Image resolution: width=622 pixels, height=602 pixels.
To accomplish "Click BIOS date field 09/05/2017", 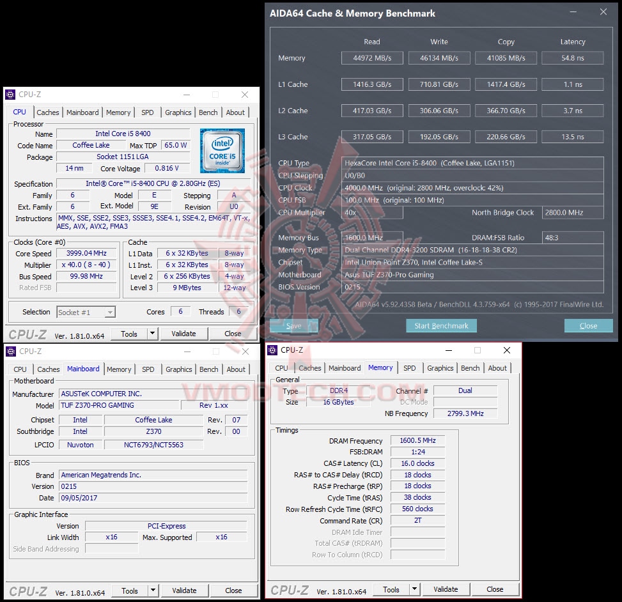I will 153,498.
